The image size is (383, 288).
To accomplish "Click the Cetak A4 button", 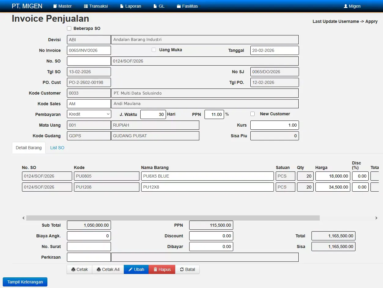I will [x=108, y=269].
